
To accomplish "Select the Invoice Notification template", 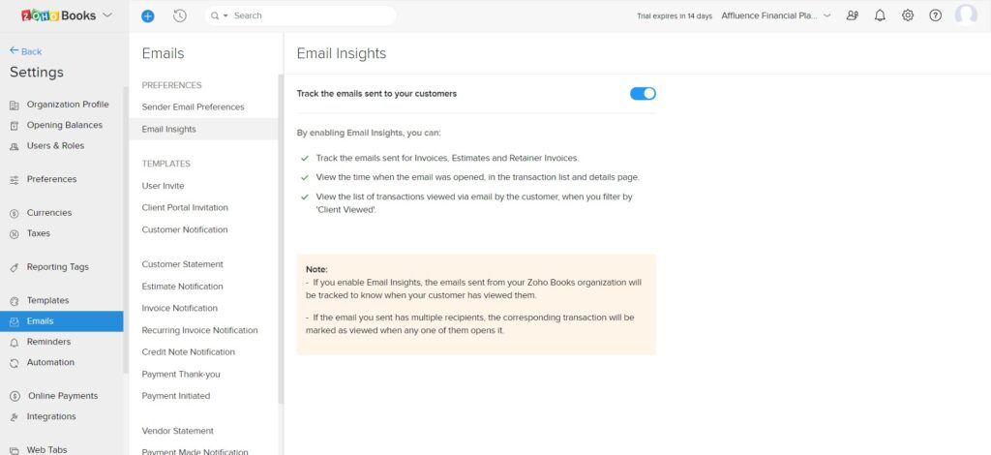I will tap(179, 308).
